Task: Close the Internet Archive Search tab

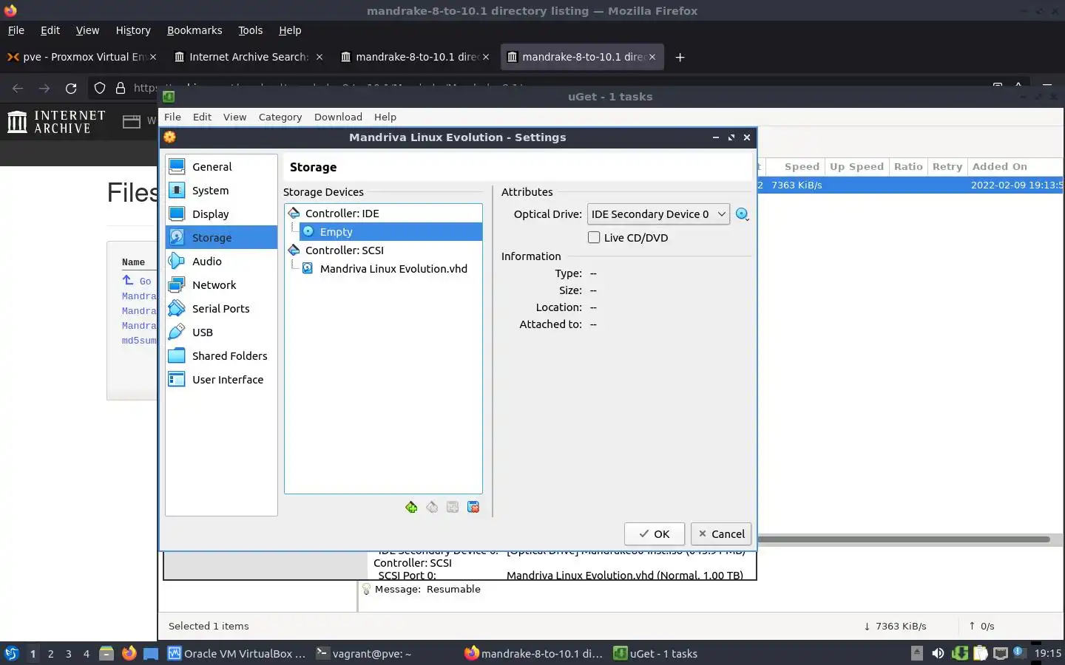Action: (x=319, y=57)
